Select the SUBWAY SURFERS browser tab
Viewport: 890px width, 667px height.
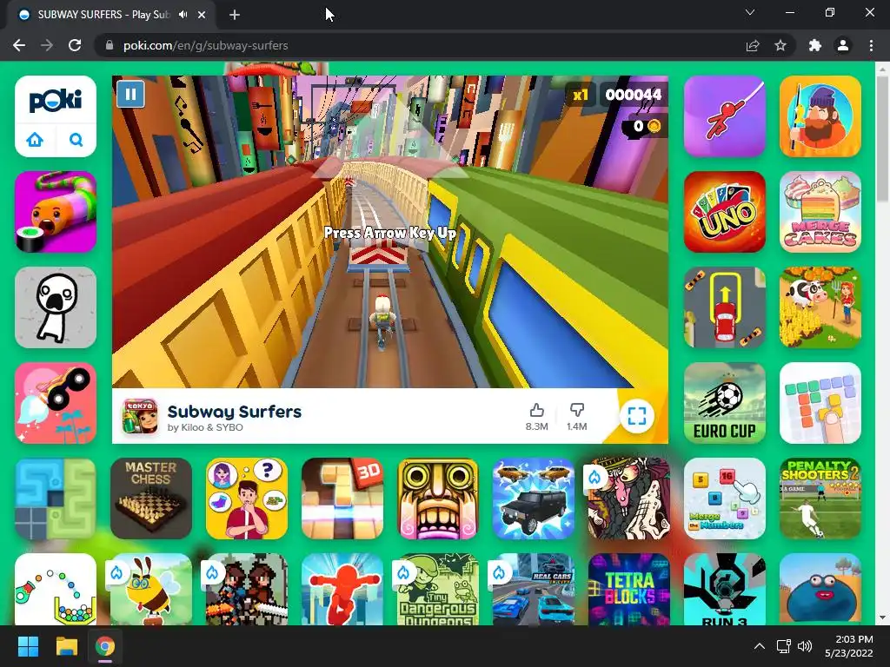coord(111,15)
